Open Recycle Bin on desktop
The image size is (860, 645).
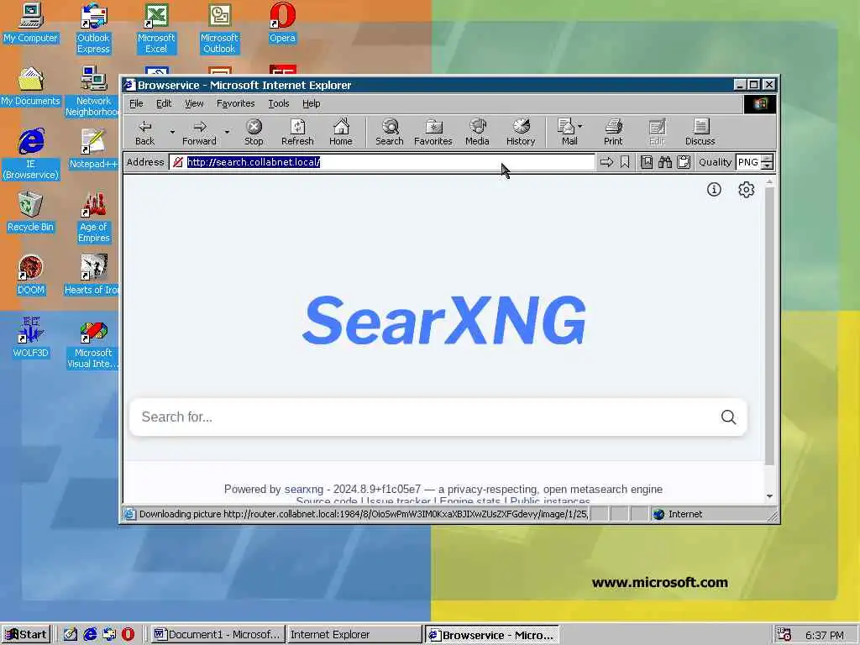(30, 212)
